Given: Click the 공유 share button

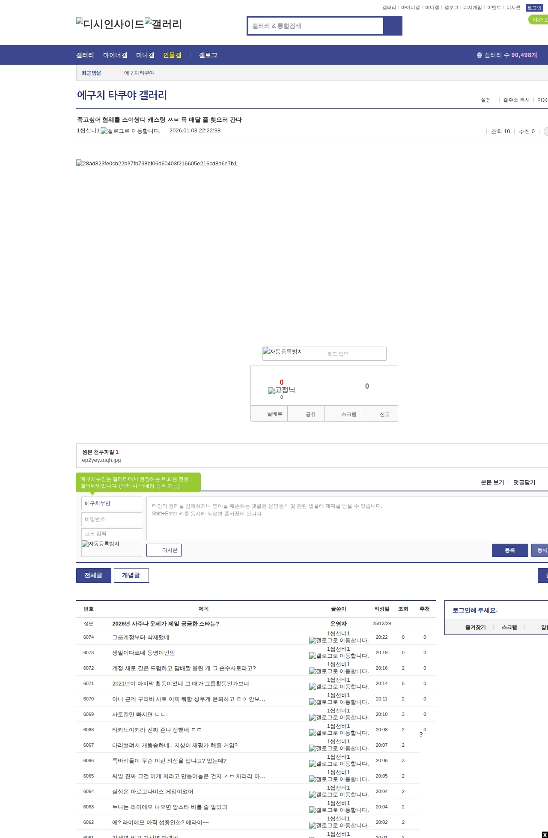Looking at the screenshot, I should 306,414.
